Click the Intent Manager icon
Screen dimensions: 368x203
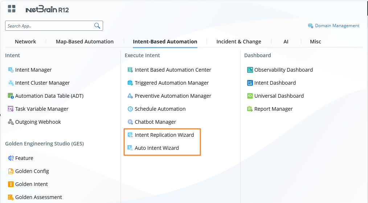click(11, 70)
